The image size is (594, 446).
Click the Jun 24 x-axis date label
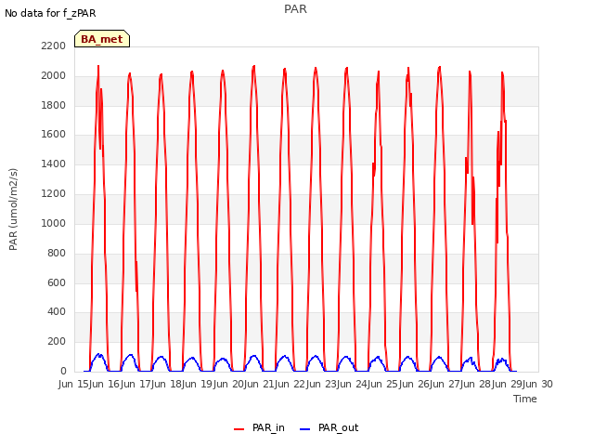click(x=353, y=384)
